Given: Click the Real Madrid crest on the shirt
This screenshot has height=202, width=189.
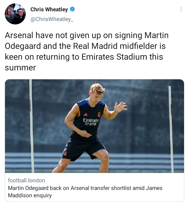Looking at the screenshot, I should coord(99,115).
